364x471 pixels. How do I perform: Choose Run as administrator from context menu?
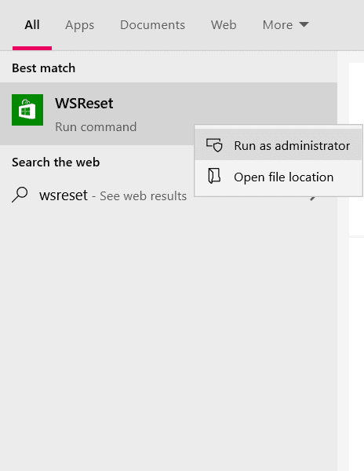278,146
